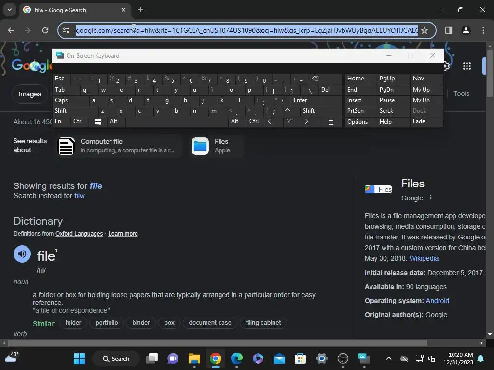
Task: Click the 'Learn more' dictionary link
Action: click(x=123, y=234)
